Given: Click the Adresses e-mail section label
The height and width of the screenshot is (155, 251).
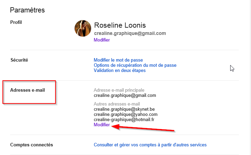Looking at the screenshot, I should (x=27, y=90).
